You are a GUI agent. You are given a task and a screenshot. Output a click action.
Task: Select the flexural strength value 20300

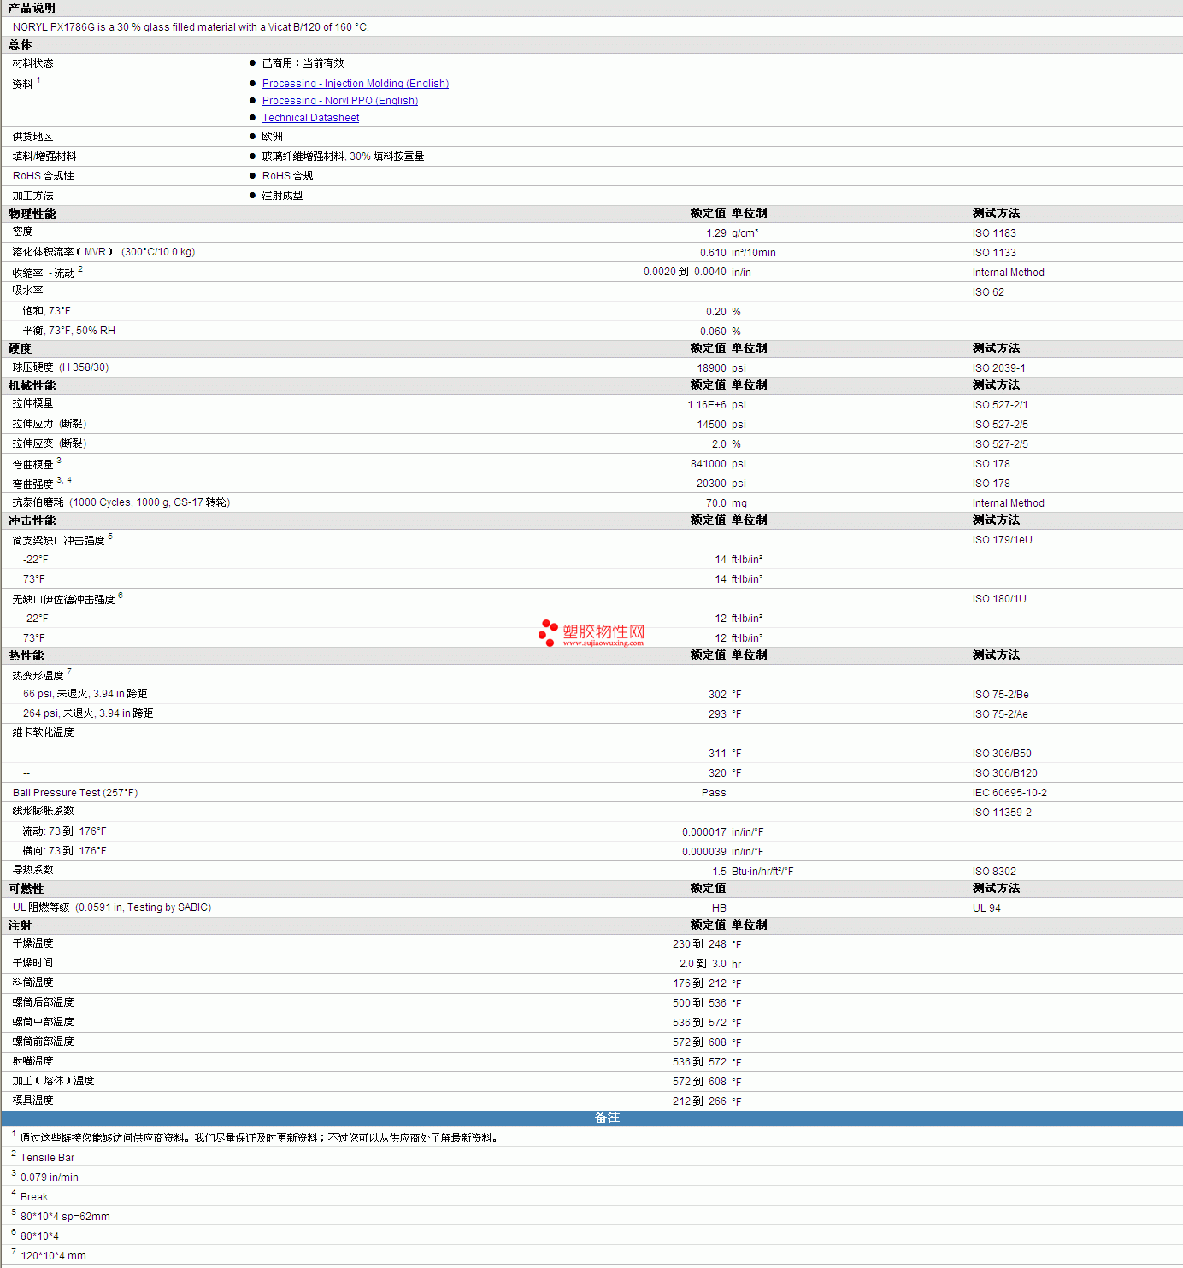coord(711,484)
